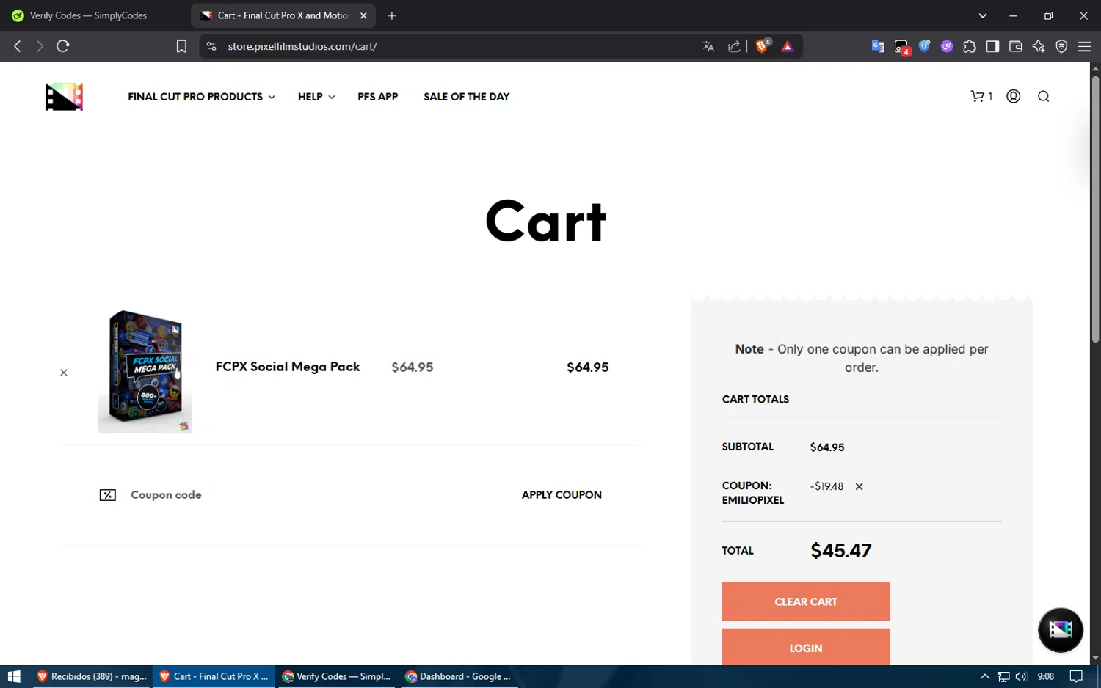Expand the Final Cut Pro Products menu
Screen dimensions: 1101x688
coord(201,97)
